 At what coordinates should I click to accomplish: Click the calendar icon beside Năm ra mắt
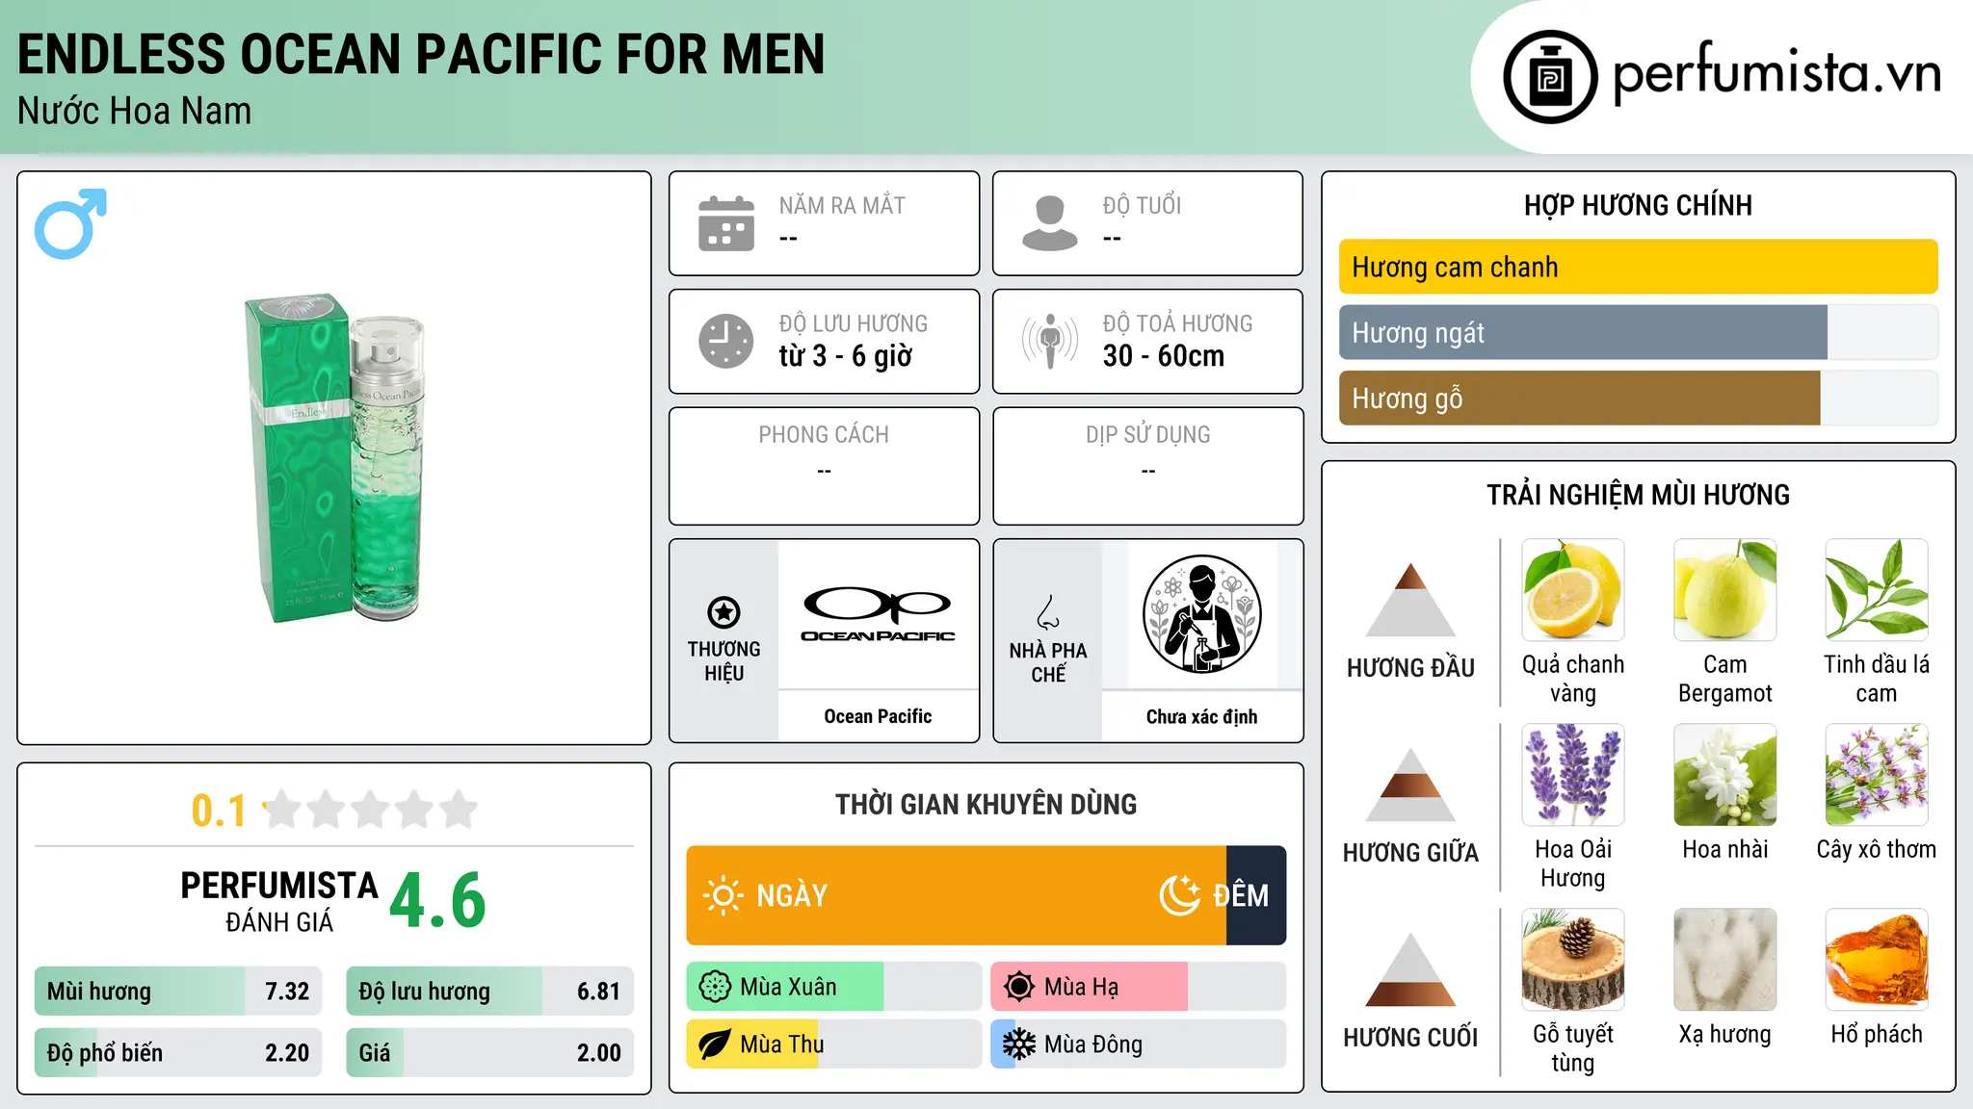pyautogui.click(x=725, y=223)
